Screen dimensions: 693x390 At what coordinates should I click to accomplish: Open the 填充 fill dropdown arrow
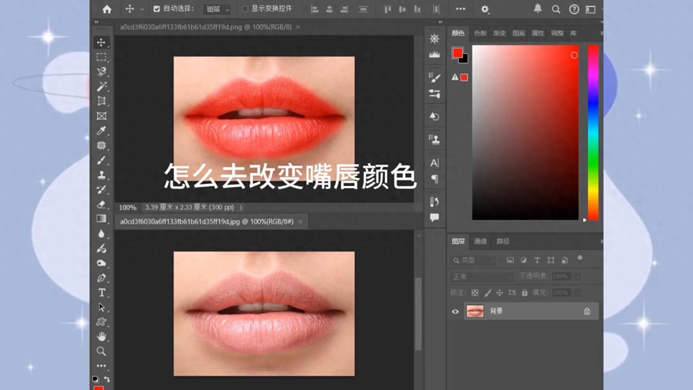(578, 293)
